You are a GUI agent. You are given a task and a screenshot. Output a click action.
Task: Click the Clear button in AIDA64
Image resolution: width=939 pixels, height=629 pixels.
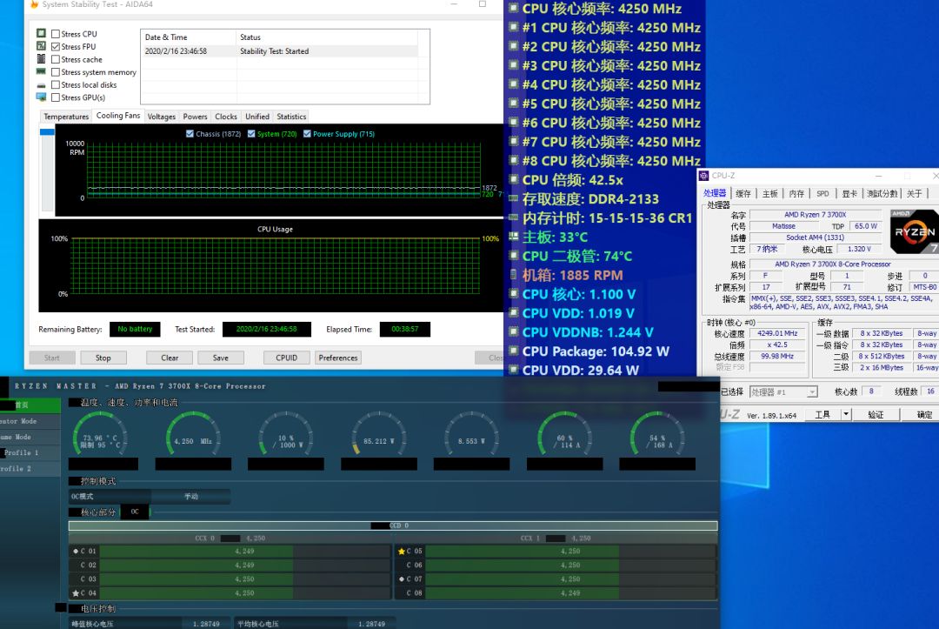point(170,358)
